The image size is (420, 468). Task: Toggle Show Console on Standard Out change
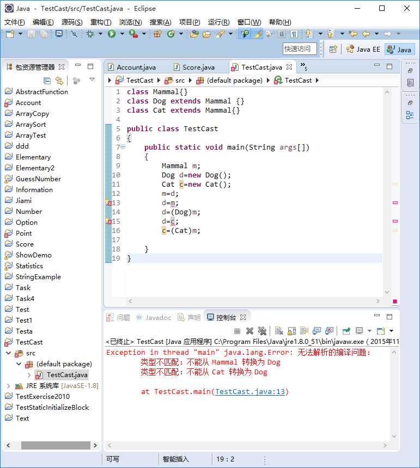[x=316, y=331]
